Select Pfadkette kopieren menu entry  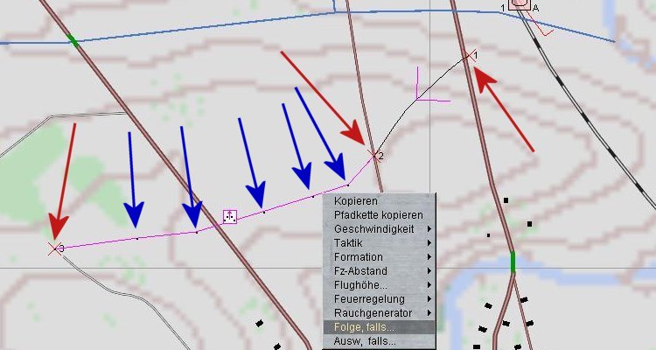click(379, 214)
